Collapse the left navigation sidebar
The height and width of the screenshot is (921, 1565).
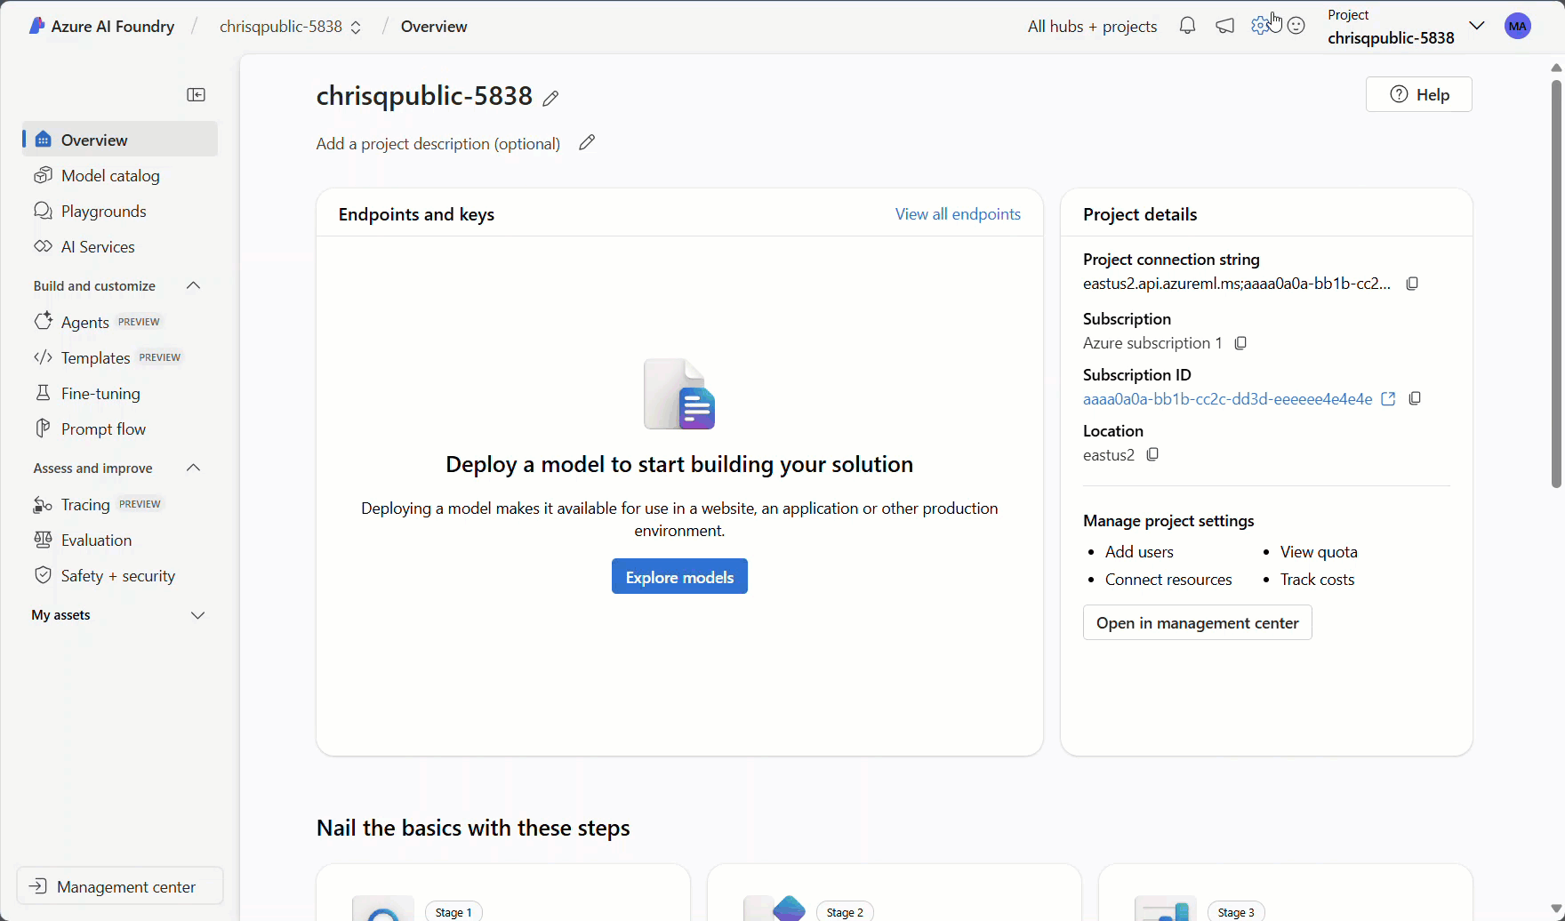pos(197,95)
